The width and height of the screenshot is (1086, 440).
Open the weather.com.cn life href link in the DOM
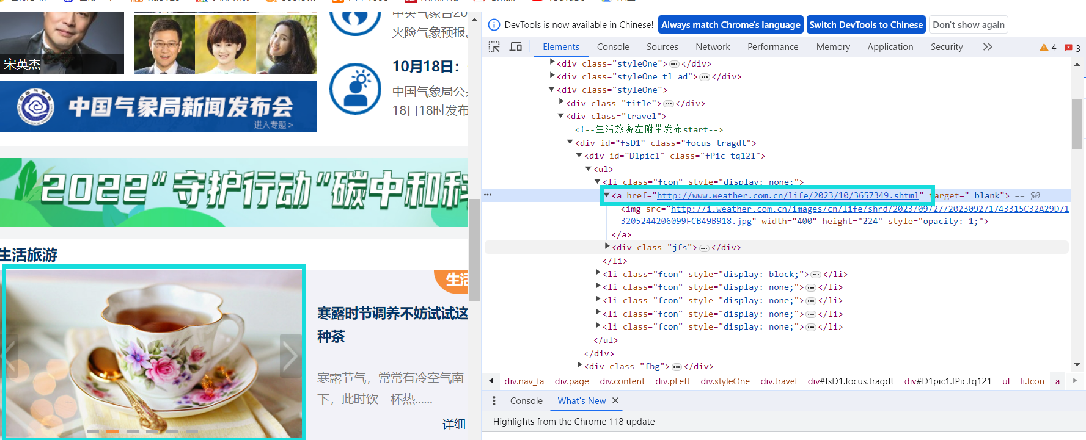coord(788,196)
